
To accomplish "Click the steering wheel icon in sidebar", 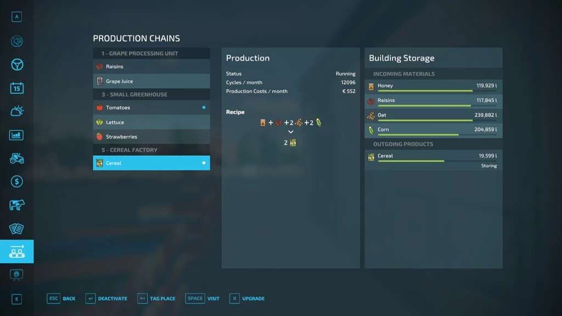I will pyautogui.click(x=16, y=65).
